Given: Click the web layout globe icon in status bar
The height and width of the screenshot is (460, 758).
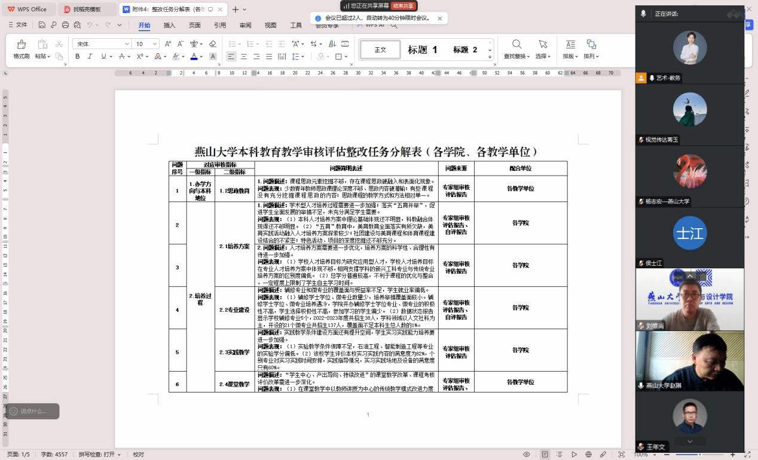Looking at the screenshot, I should click(x=588, y=455).
